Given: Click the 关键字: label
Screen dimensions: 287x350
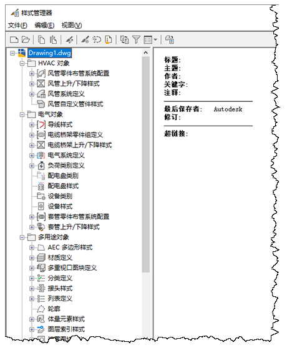Looking at the screenshot, I should [176, 84].
